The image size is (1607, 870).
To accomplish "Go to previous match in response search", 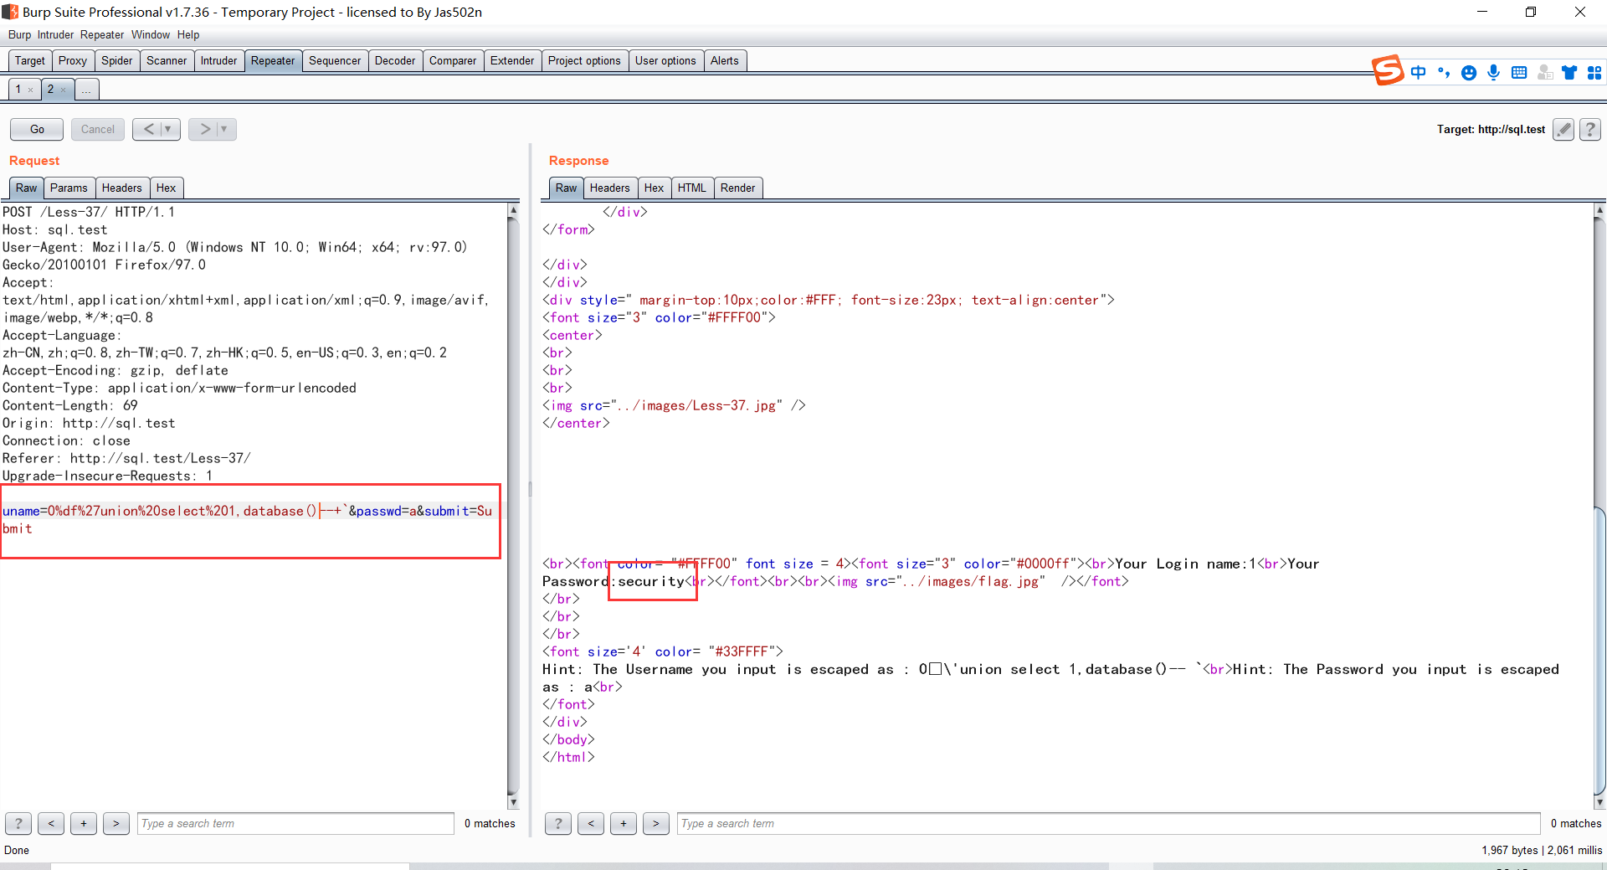I will point(591,824).
